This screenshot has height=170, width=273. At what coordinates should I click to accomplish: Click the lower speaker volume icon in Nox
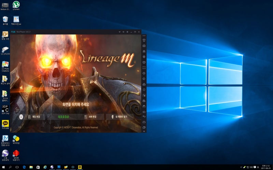click(x=144, y=79)
